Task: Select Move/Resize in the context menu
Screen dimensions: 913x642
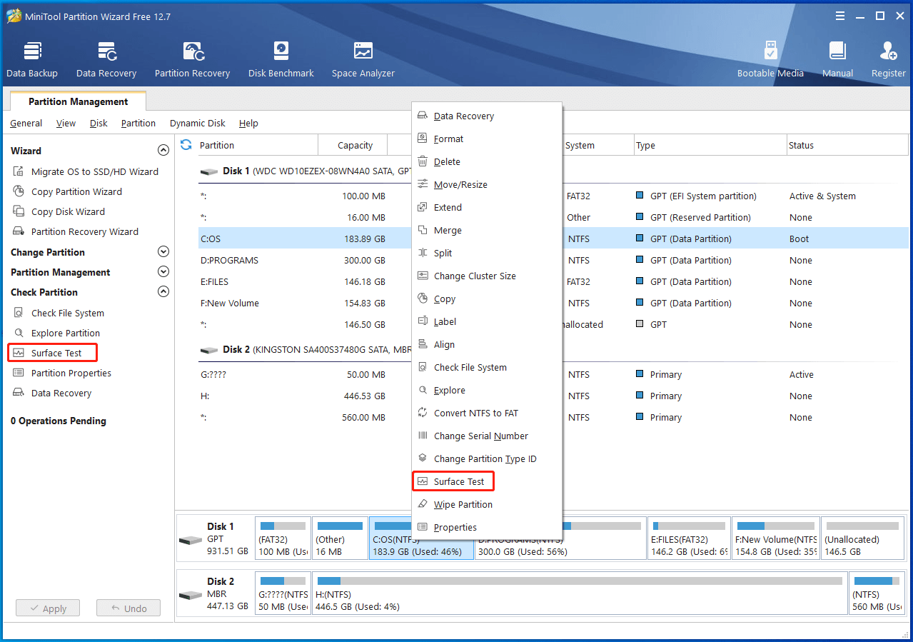Action: click(x=487, y=185)
